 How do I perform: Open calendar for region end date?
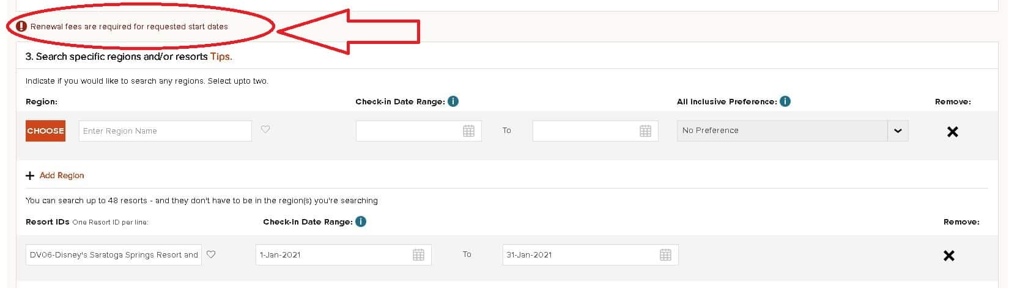(x=645, y=131)
